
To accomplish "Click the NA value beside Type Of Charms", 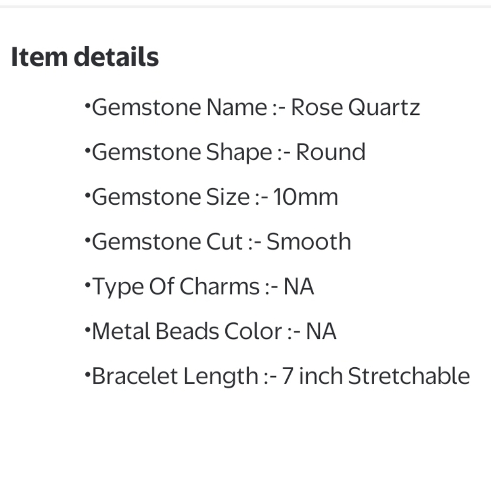I will click(299, 287).
